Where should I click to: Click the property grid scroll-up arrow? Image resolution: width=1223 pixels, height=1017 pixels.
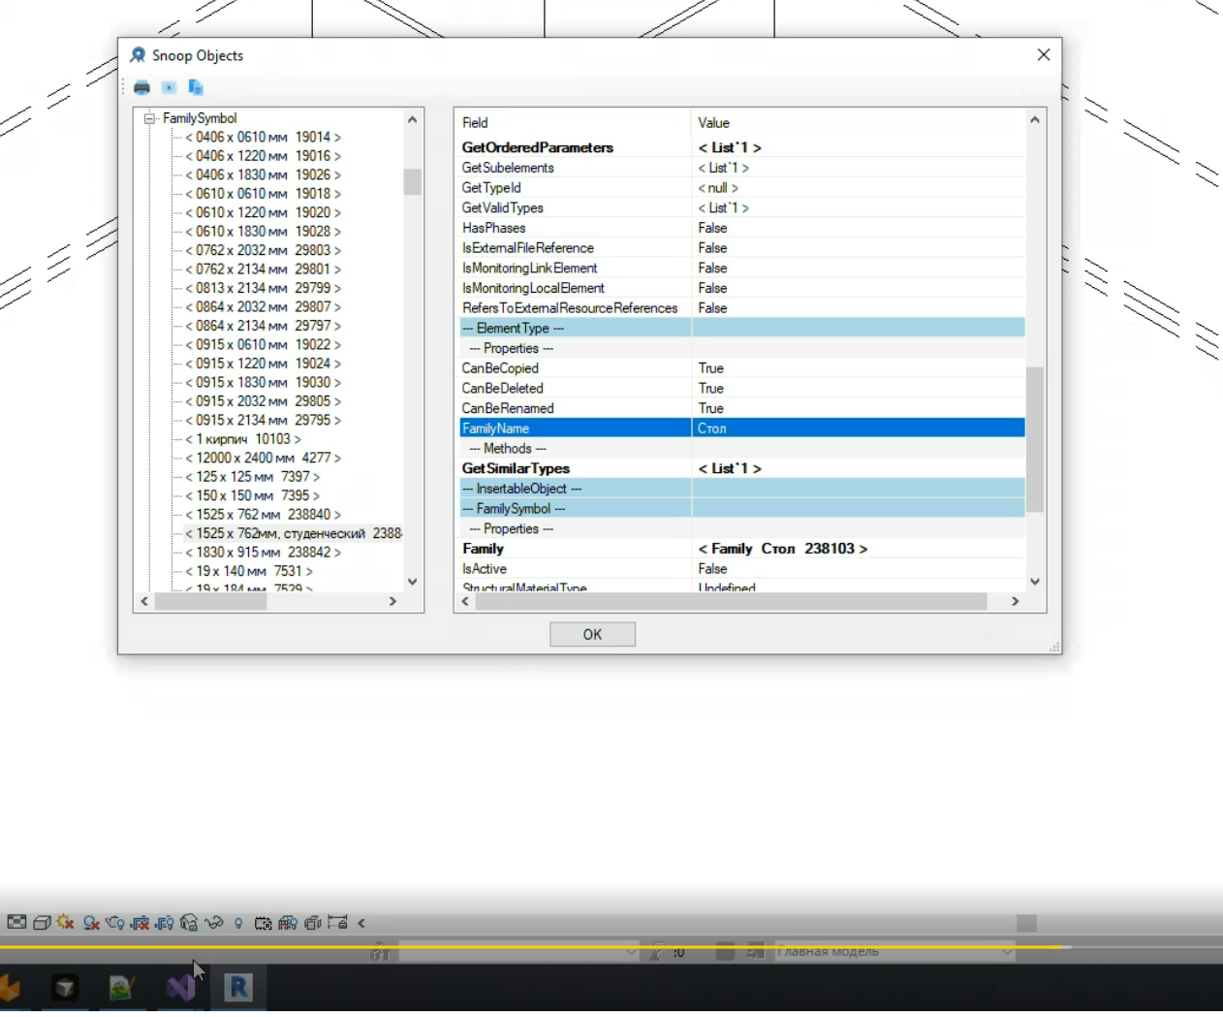coord(1035,120)
